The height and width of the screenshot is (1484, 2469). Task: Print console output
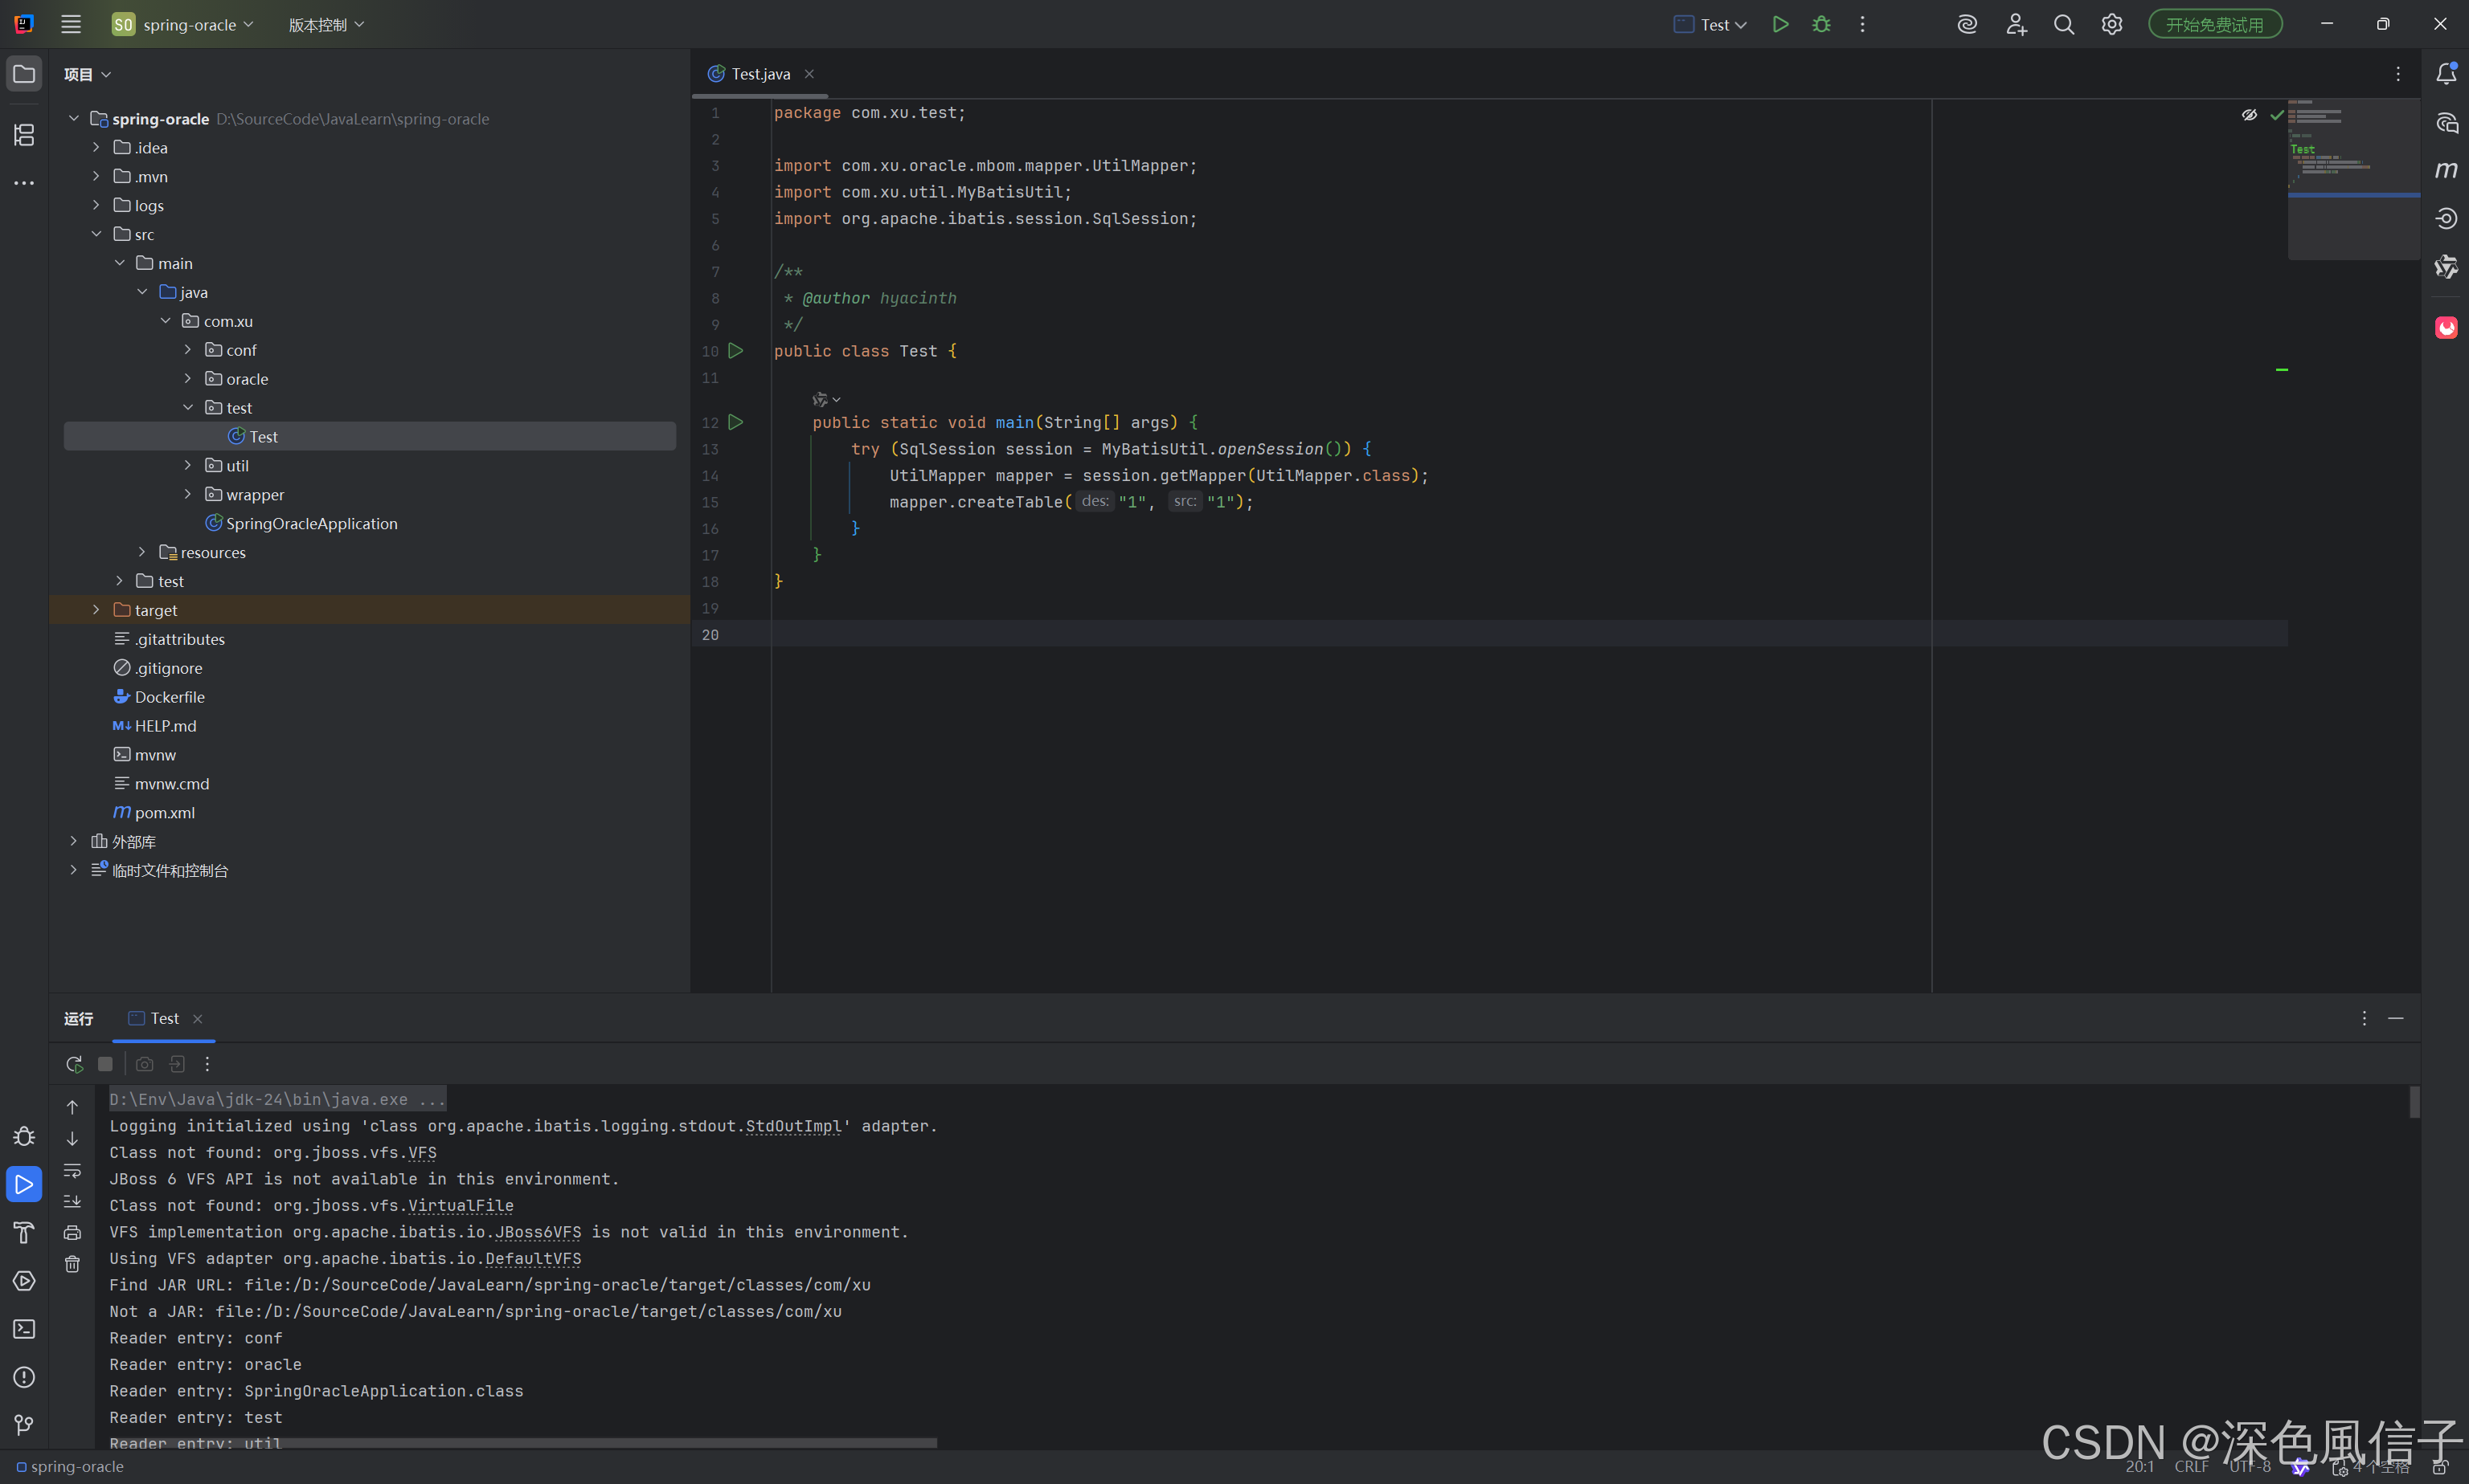coord(72,1233)
